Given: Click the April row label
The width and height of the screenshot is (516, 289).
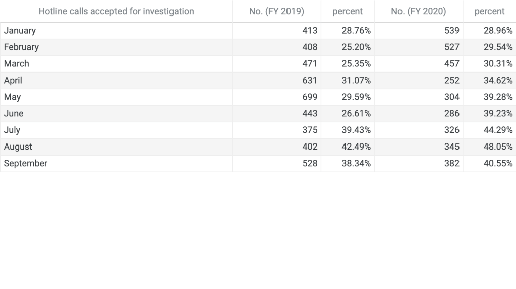Looking at the screenshot, I should (x=13, y=81).
